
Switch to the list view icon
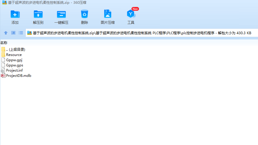(x=21, y=33)
